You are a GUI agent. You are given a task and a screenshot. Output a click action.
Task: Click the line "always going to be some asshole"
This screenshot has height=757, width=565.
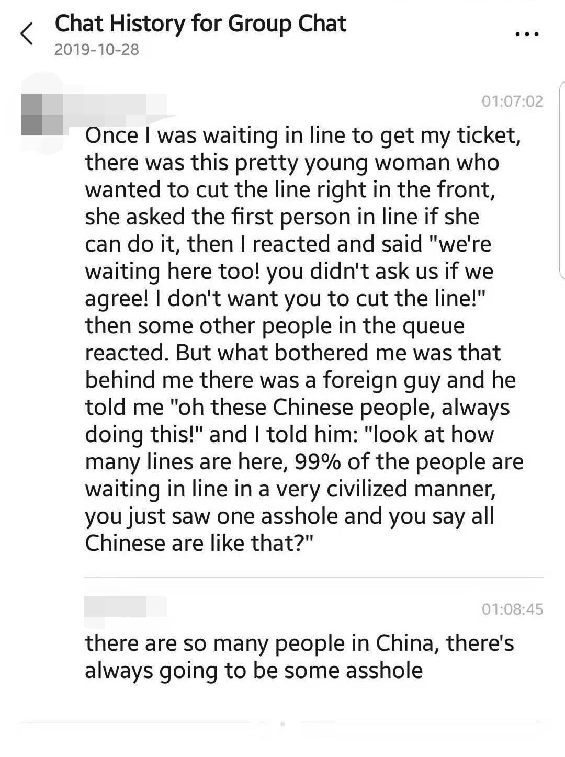[254, 670]
